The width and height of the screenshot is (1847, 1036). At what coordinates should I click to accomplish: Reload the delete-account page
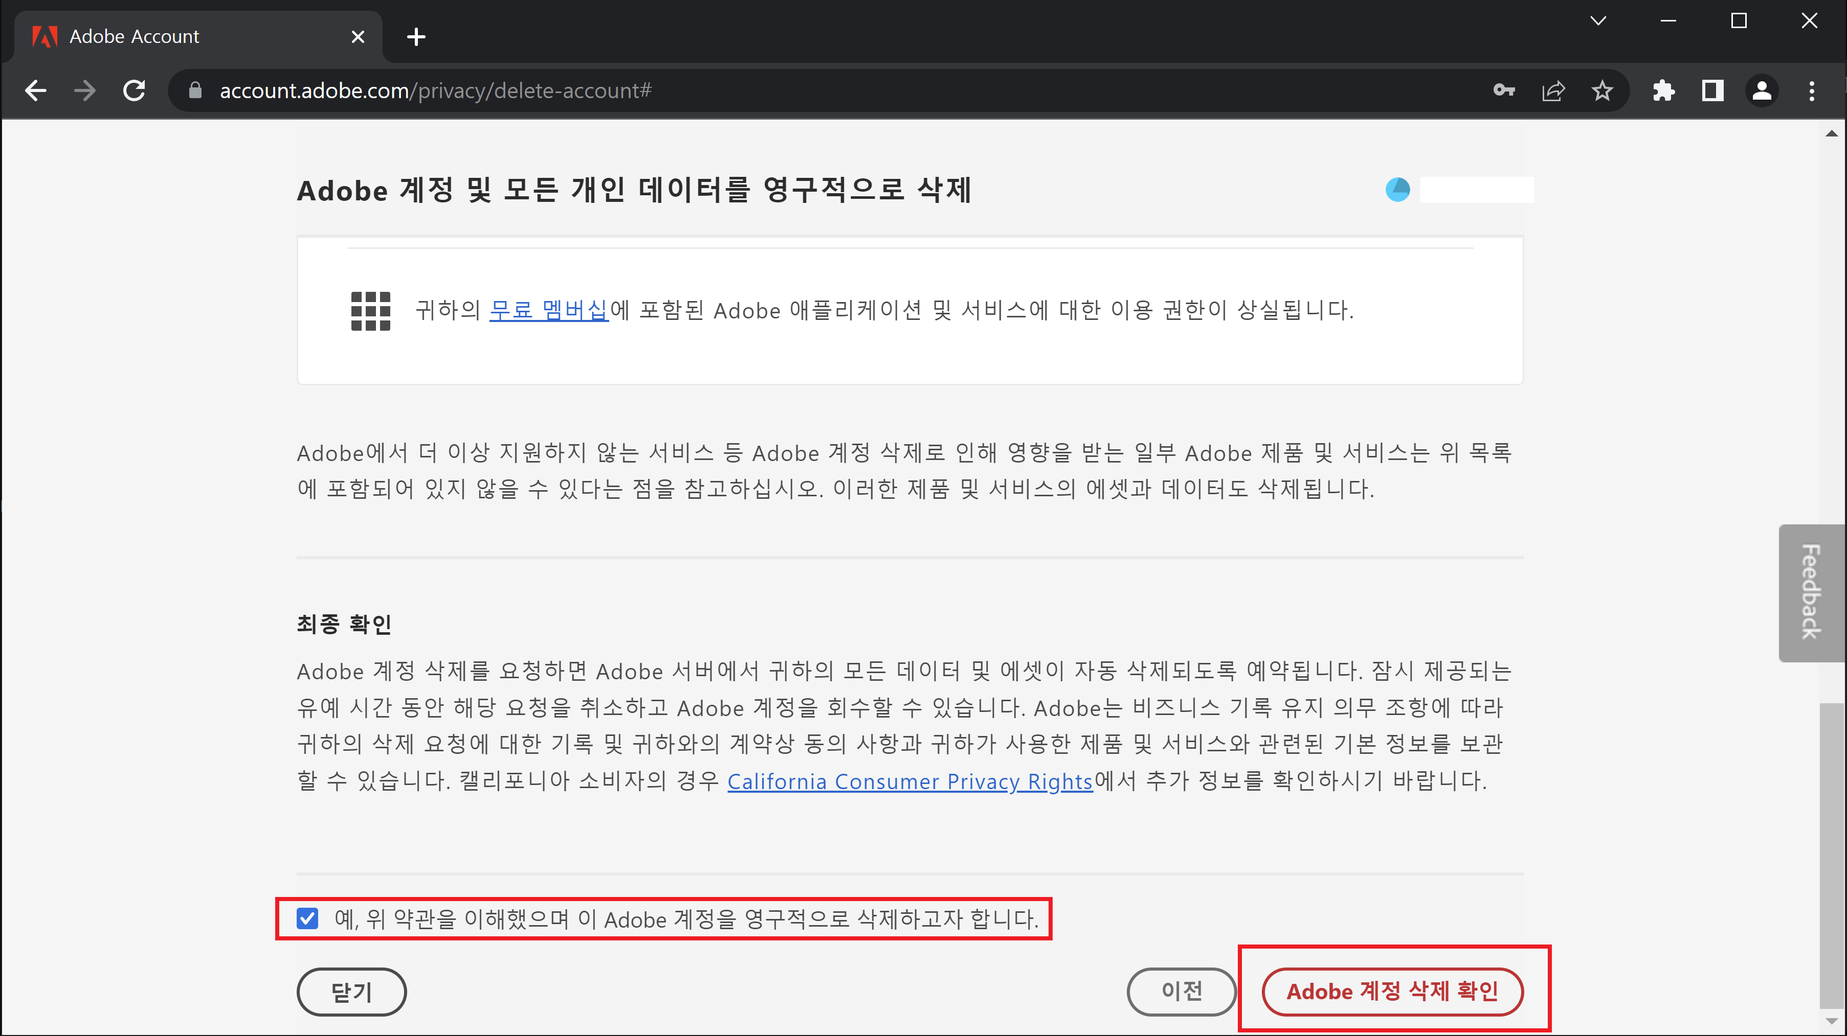point(134,90)
